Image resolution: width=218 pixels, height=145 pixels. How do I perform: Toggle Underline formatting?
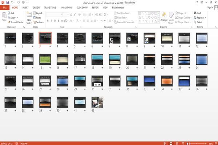pos(55,21)
